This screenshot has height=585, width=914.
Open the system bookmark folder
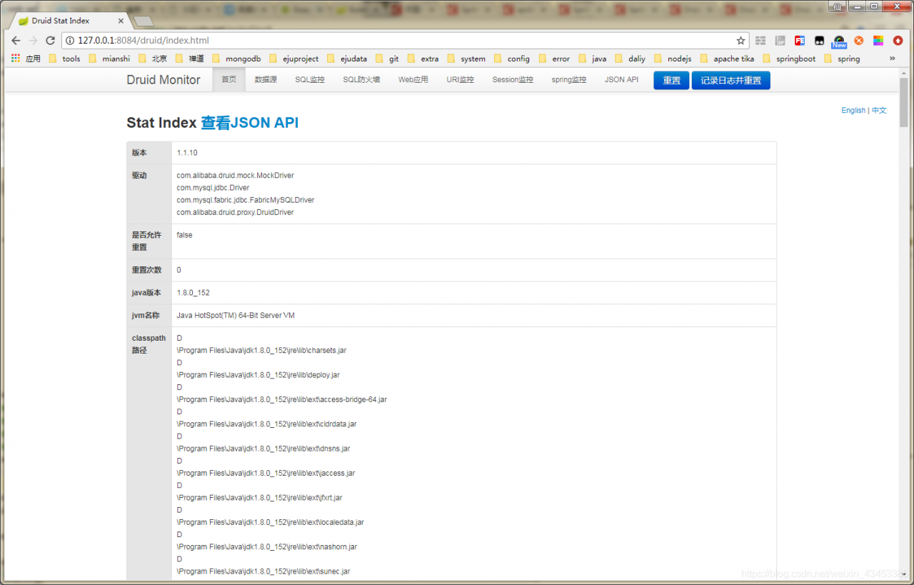[466, 59]
